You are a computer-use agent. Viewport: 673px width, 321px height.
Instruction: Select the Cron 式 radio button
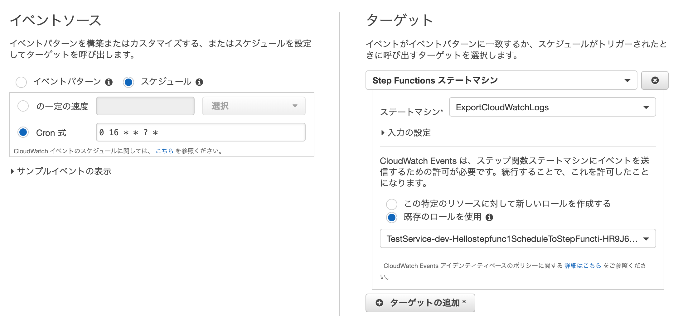point(23,132)
